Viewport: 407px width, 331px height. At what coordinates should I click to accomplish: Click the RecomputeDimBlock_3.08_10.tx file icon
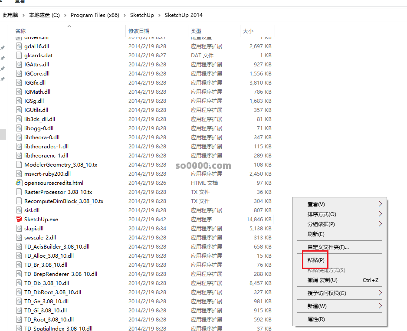[19, 201]
